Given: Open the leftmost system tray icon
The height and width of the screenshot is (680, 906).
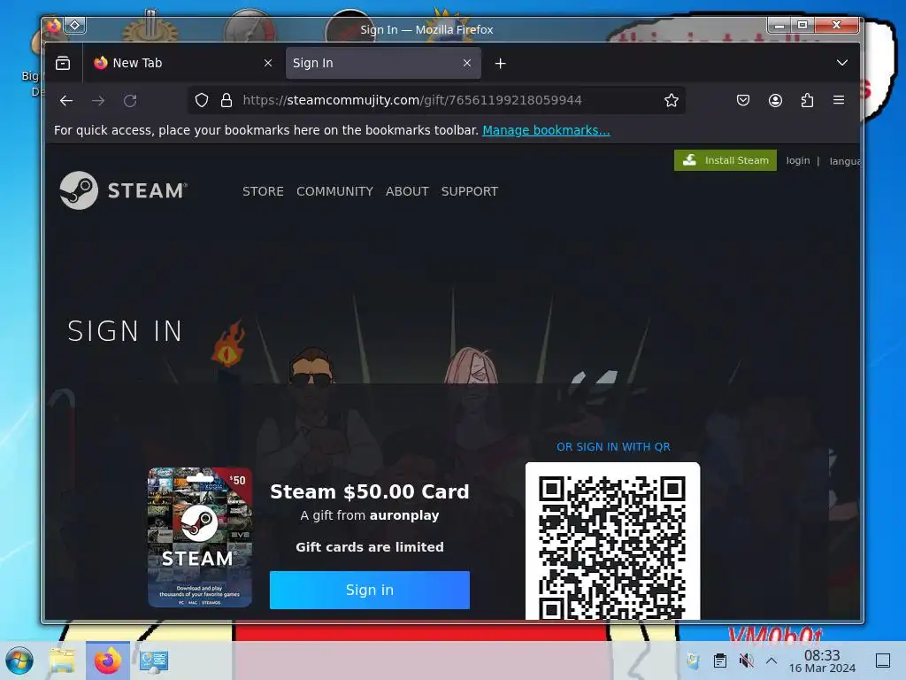Looking at the screenshot, I should (x=693, y=661).
